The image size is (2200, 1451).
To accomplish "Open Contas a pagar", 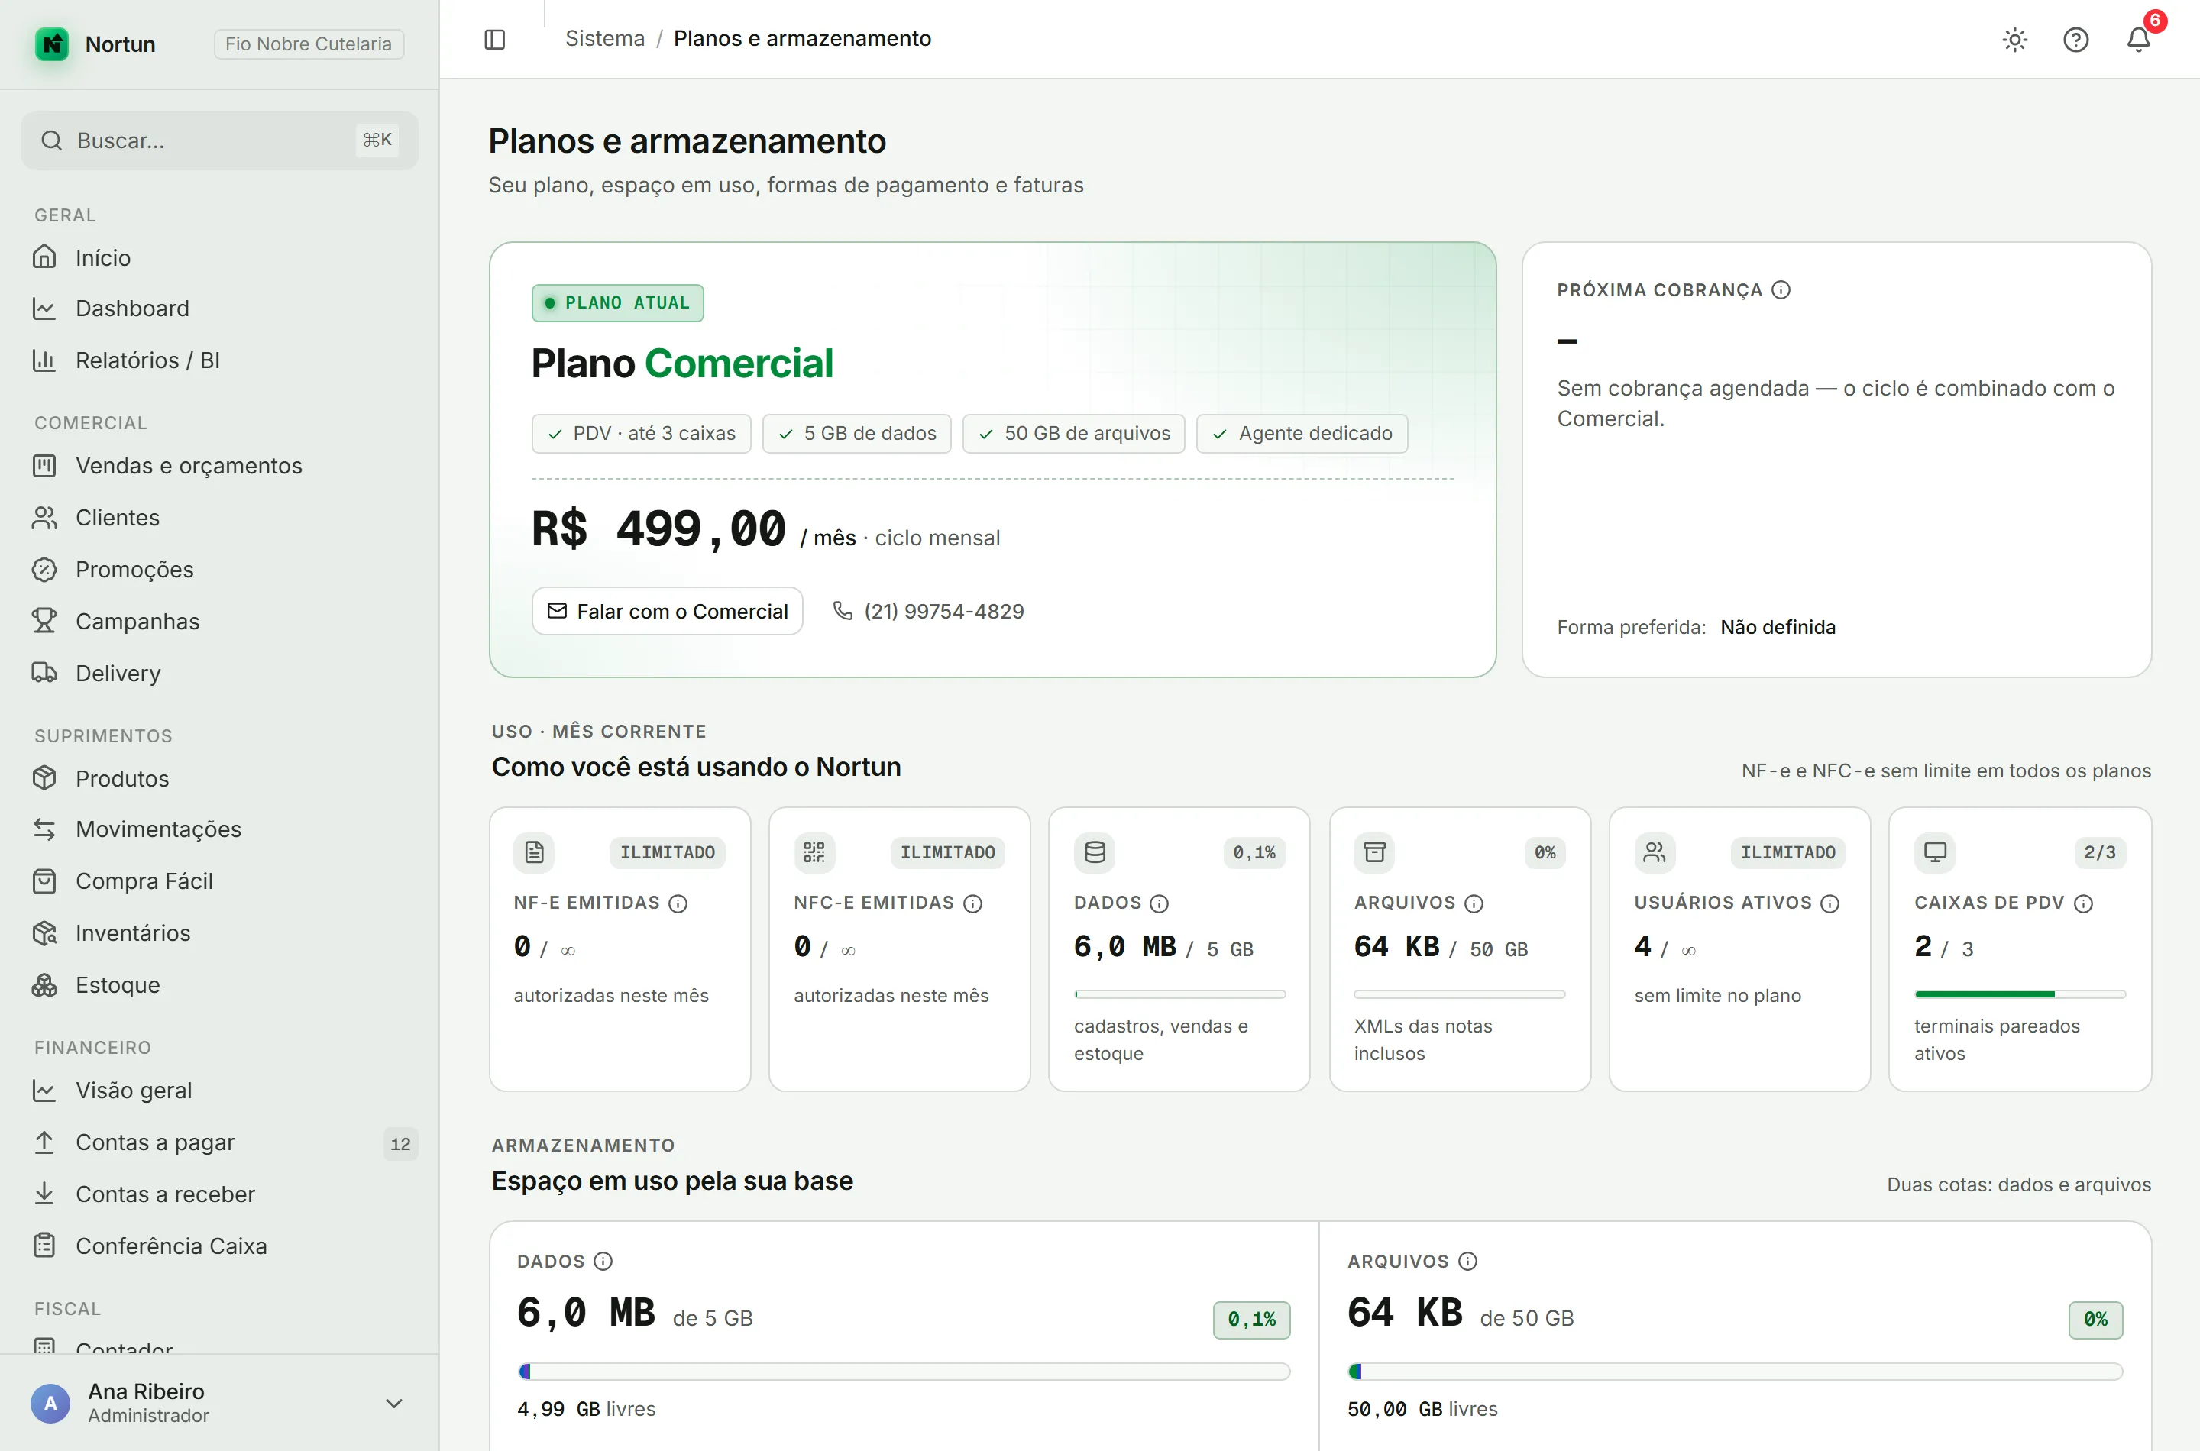I will coord(220,1142).
